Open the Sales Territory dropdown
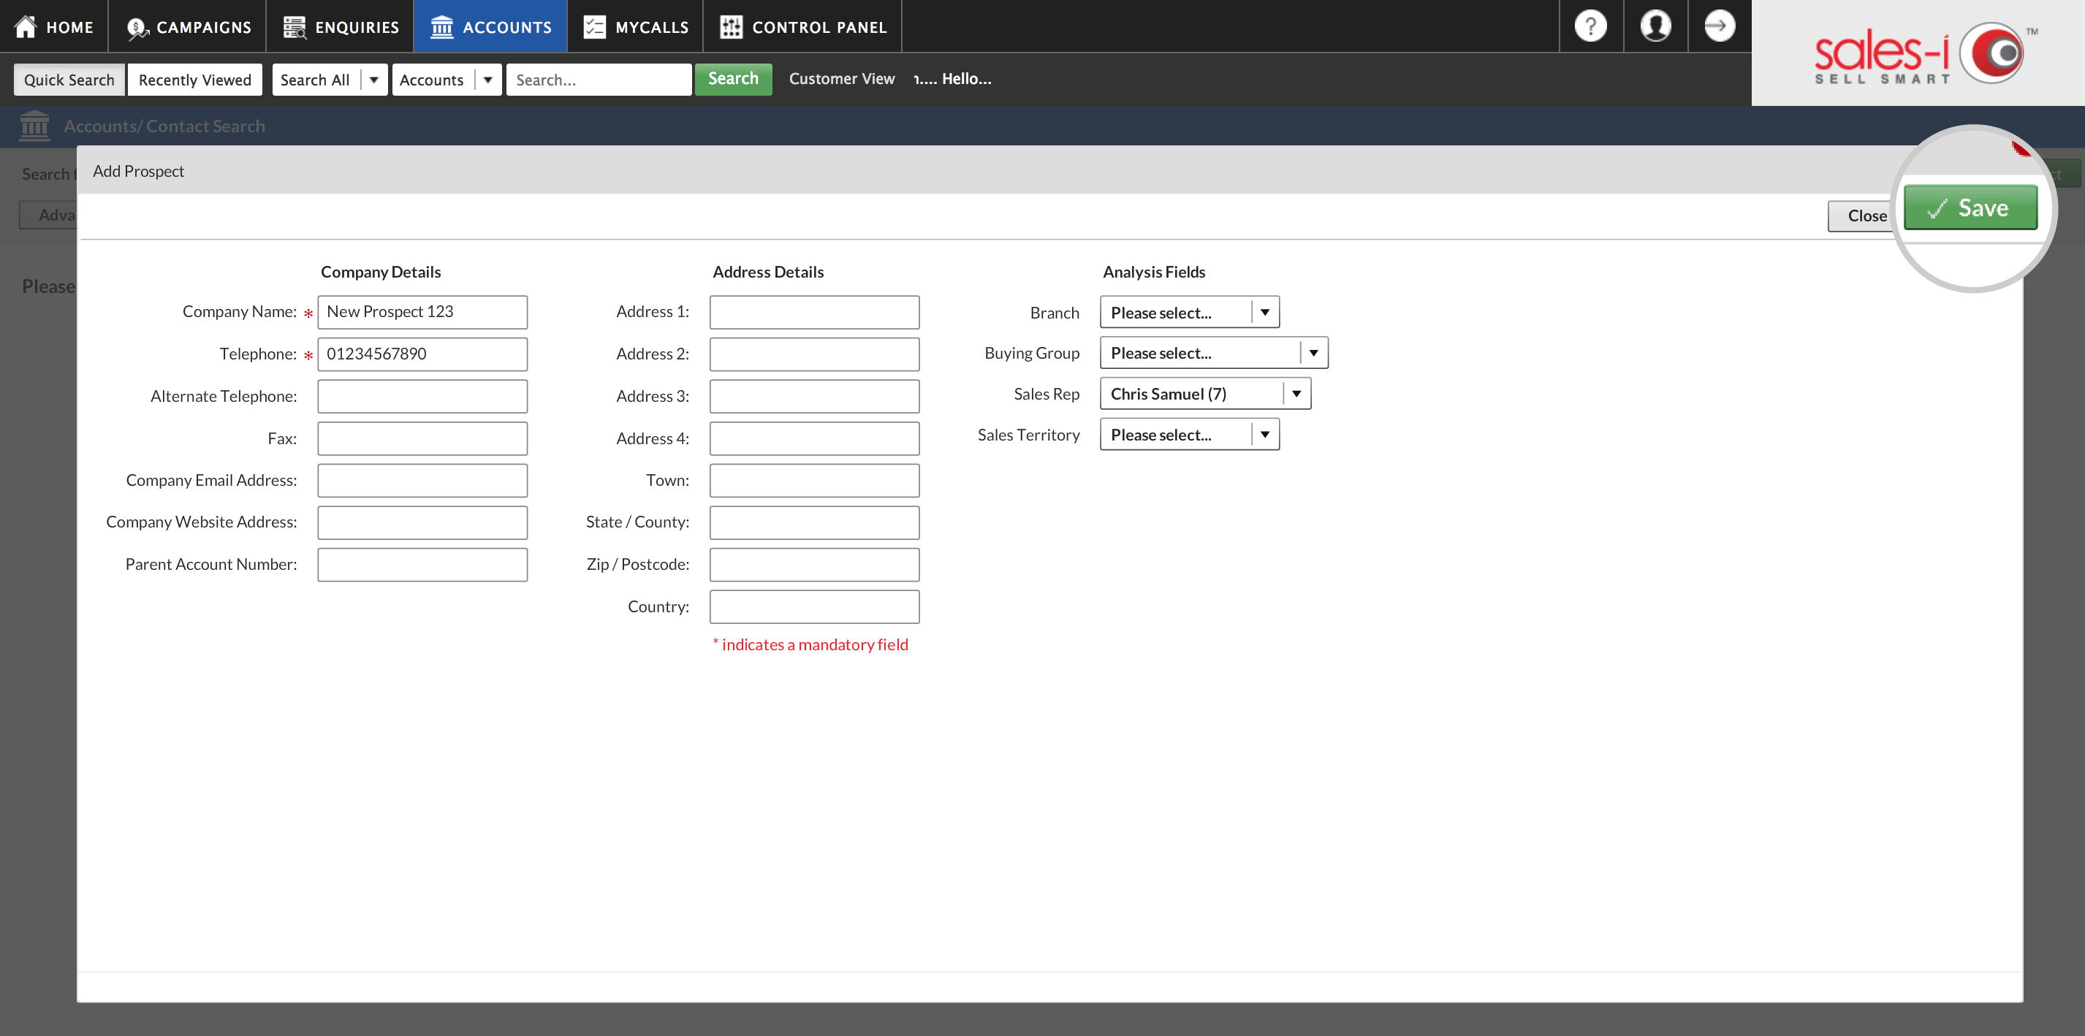The width and height of the screenshot is (2085, 1036). (1190, 435)
